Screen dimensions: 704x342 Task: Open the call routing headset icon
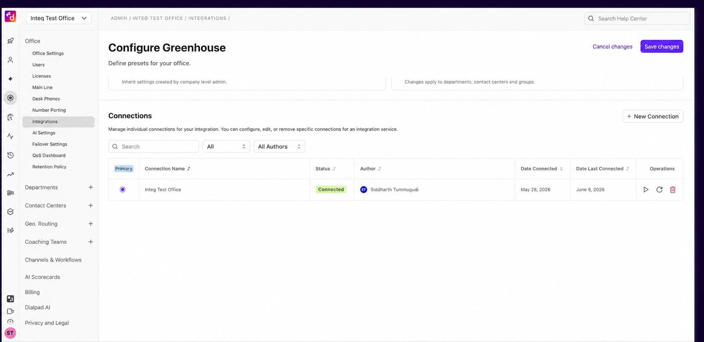[11, 117]
